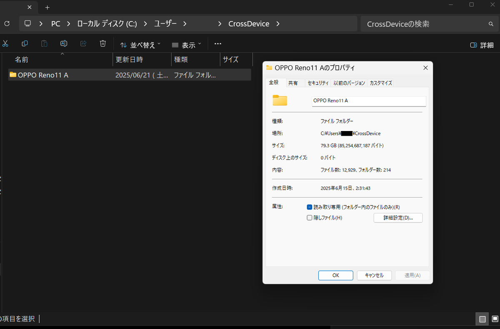
Task: Open the 表示 view dropdown
Action: coord(187,45)
